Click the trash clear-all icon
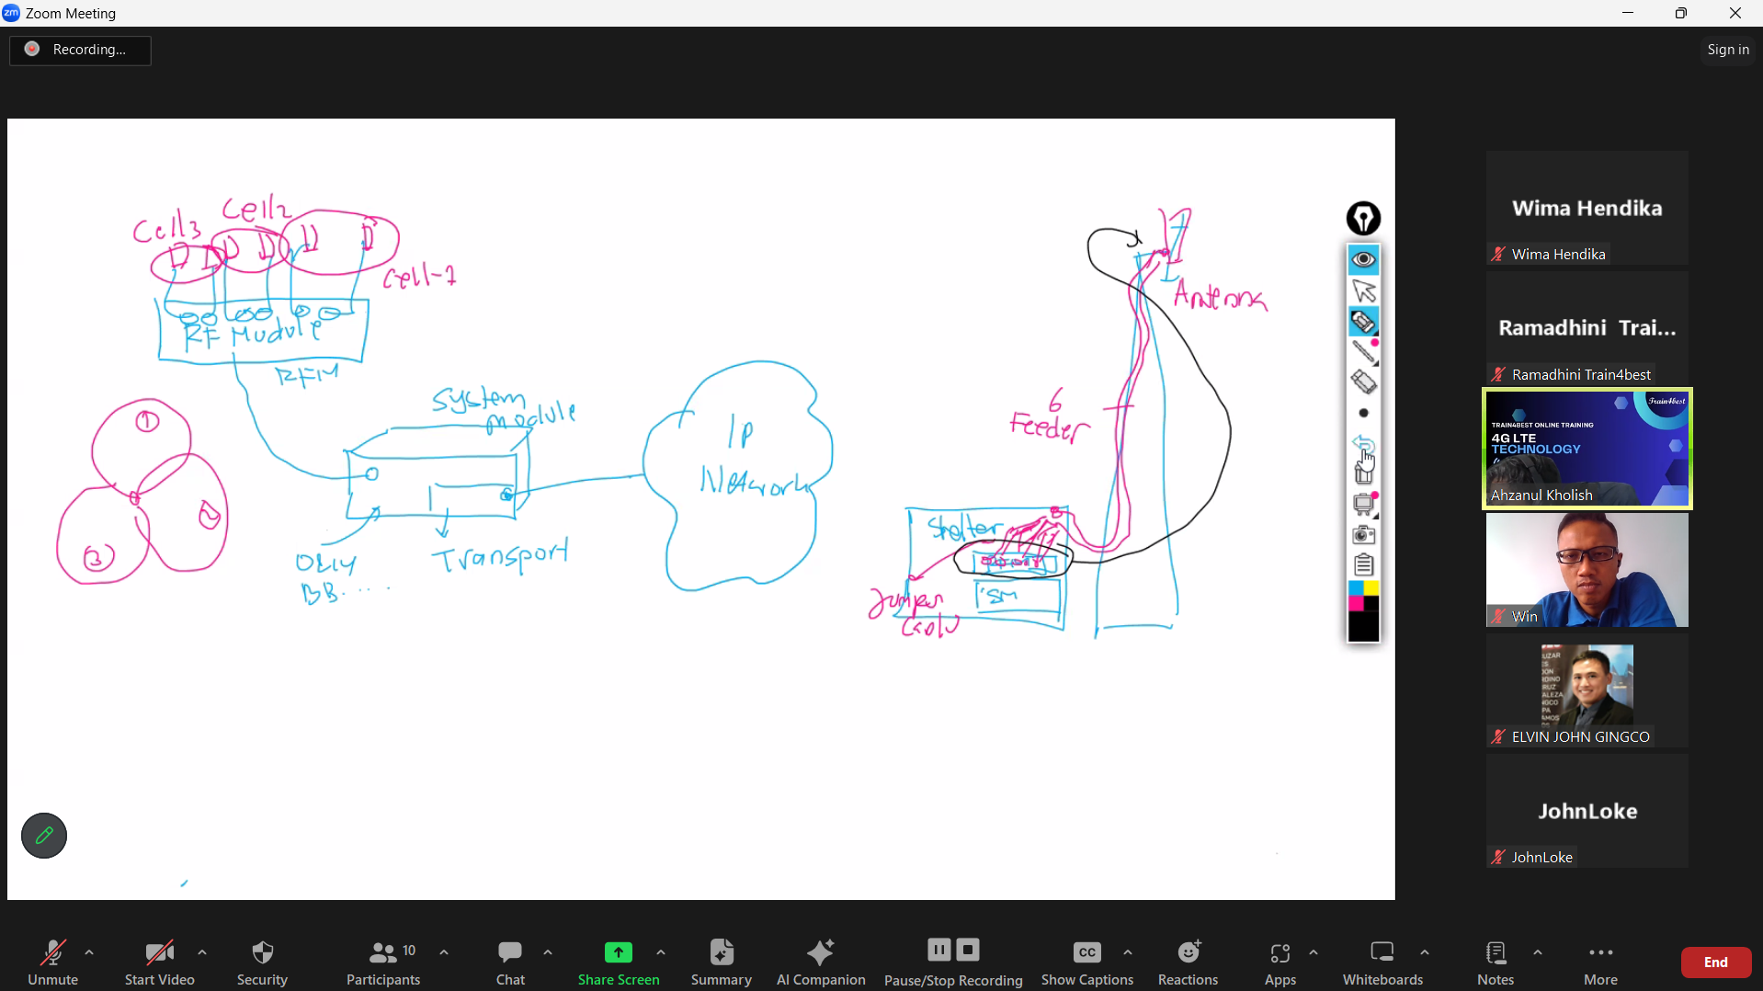 (1364, 474)
